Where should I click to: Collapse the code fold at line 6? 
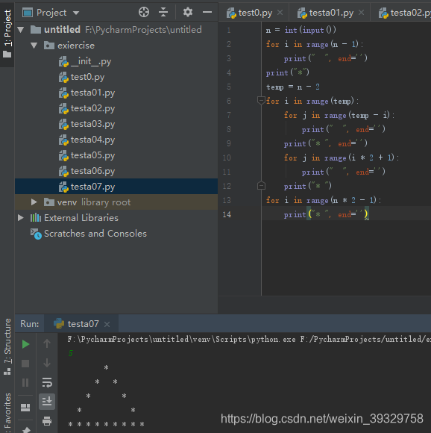261,101
